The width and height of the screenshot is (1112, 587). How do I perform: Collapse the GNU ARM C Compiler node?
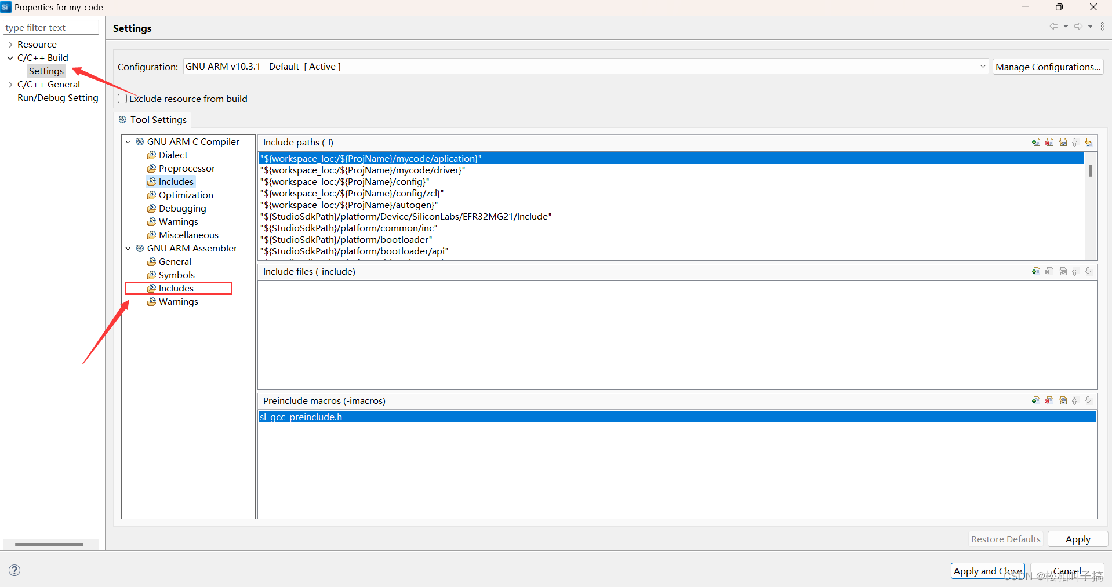(128, 141)
